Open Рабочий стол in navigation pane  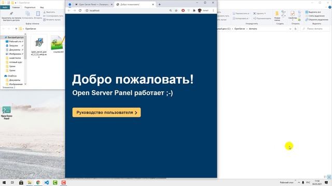(15, 41)
